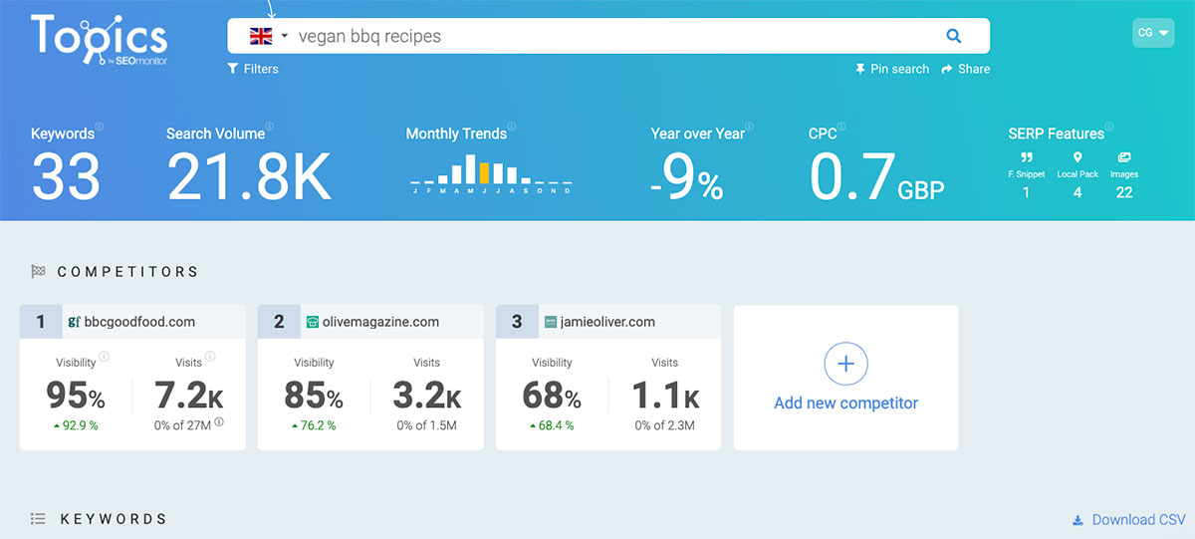Click the info icon next to Keywords

[99, 128]
